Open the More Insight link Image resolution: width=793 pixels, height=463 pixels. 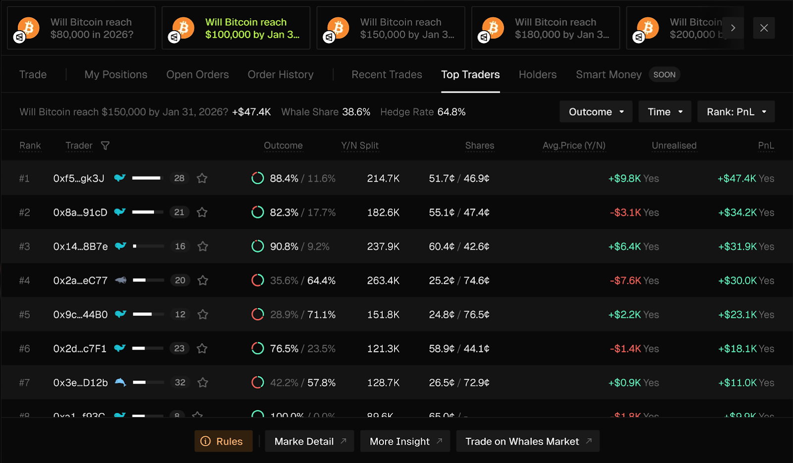pyautogui.click(x=405, y=441)
